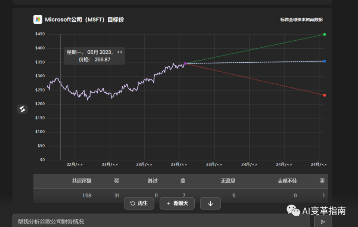Click the $100 y-axis label
Viewport: 358px width, 227px height.
click(x=40, y=132)
